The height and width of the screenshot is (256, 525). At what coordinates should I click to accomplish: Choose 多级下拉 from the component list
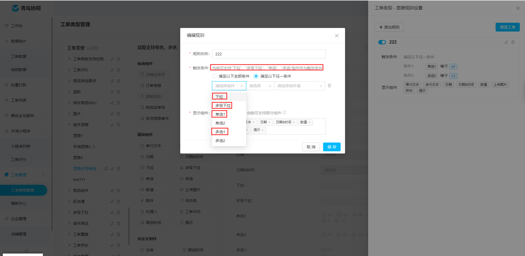click(x=229, y=106)
